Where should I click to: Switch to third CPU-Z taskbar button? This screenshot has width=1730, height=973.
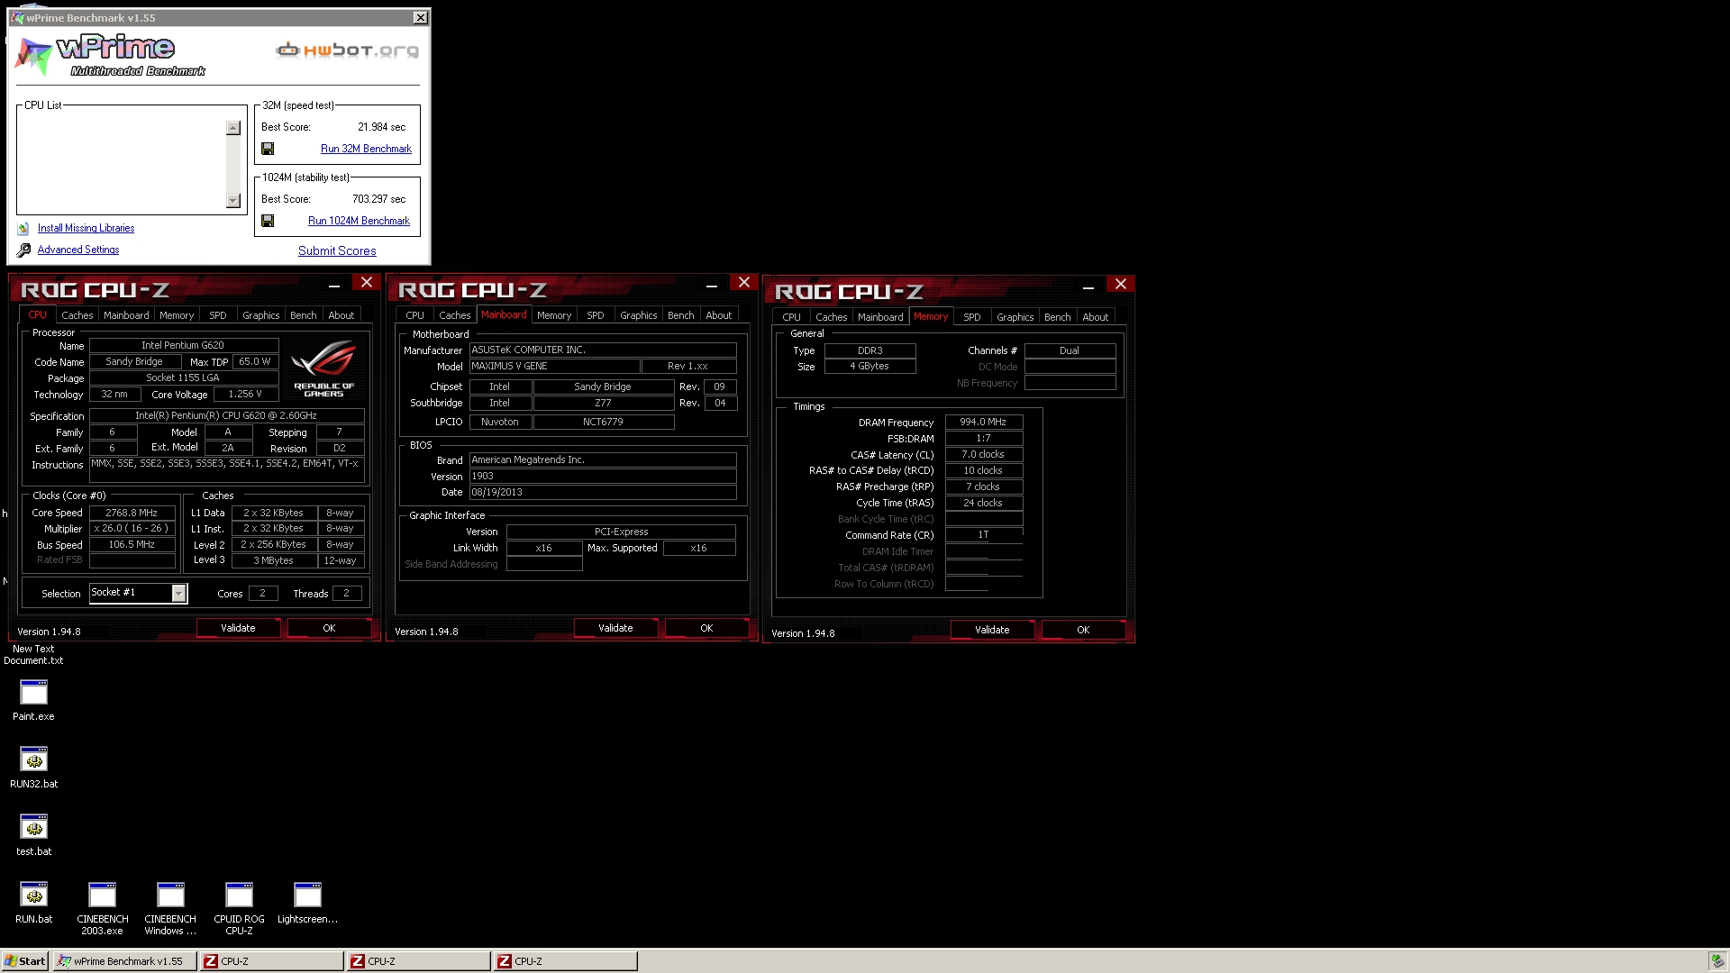click(x=565, y=961)
